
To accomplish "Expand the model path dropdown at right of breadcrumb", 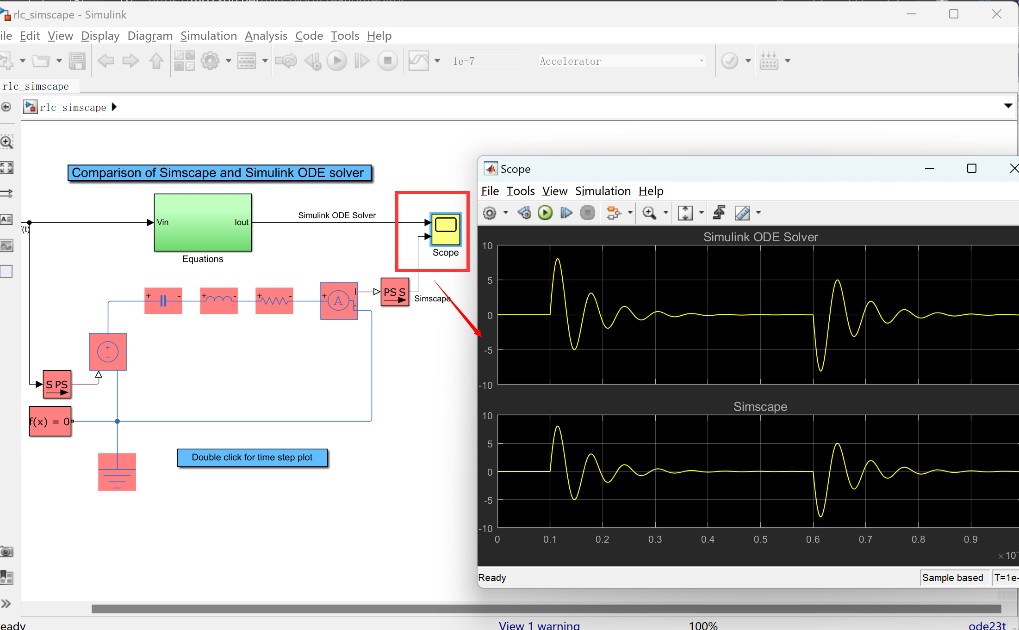I will tap(1008, 106).
